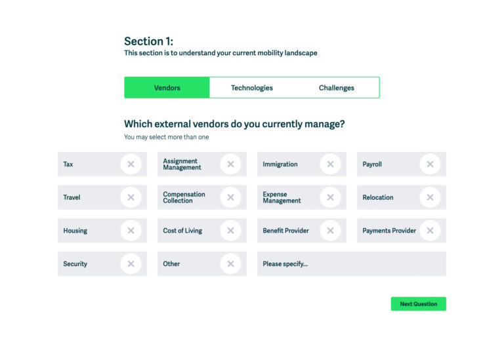Toggle the X circle on Tax option

coord(131,164)
